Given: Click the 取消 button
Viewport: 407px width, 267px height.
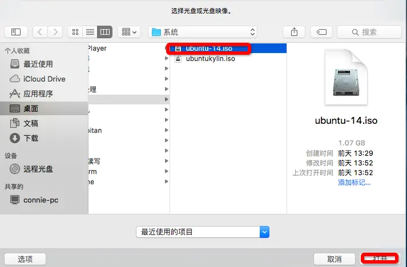Looking at the screenshot, I should click(x=335, y=259).
